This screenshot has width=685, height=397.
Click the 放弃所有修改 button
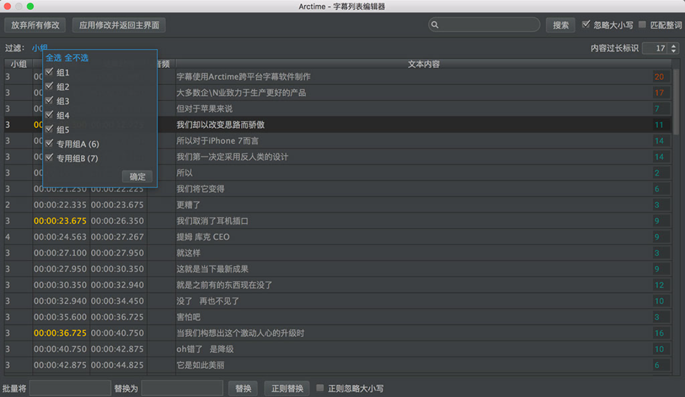pyautogui.click(x=35, y=25)
